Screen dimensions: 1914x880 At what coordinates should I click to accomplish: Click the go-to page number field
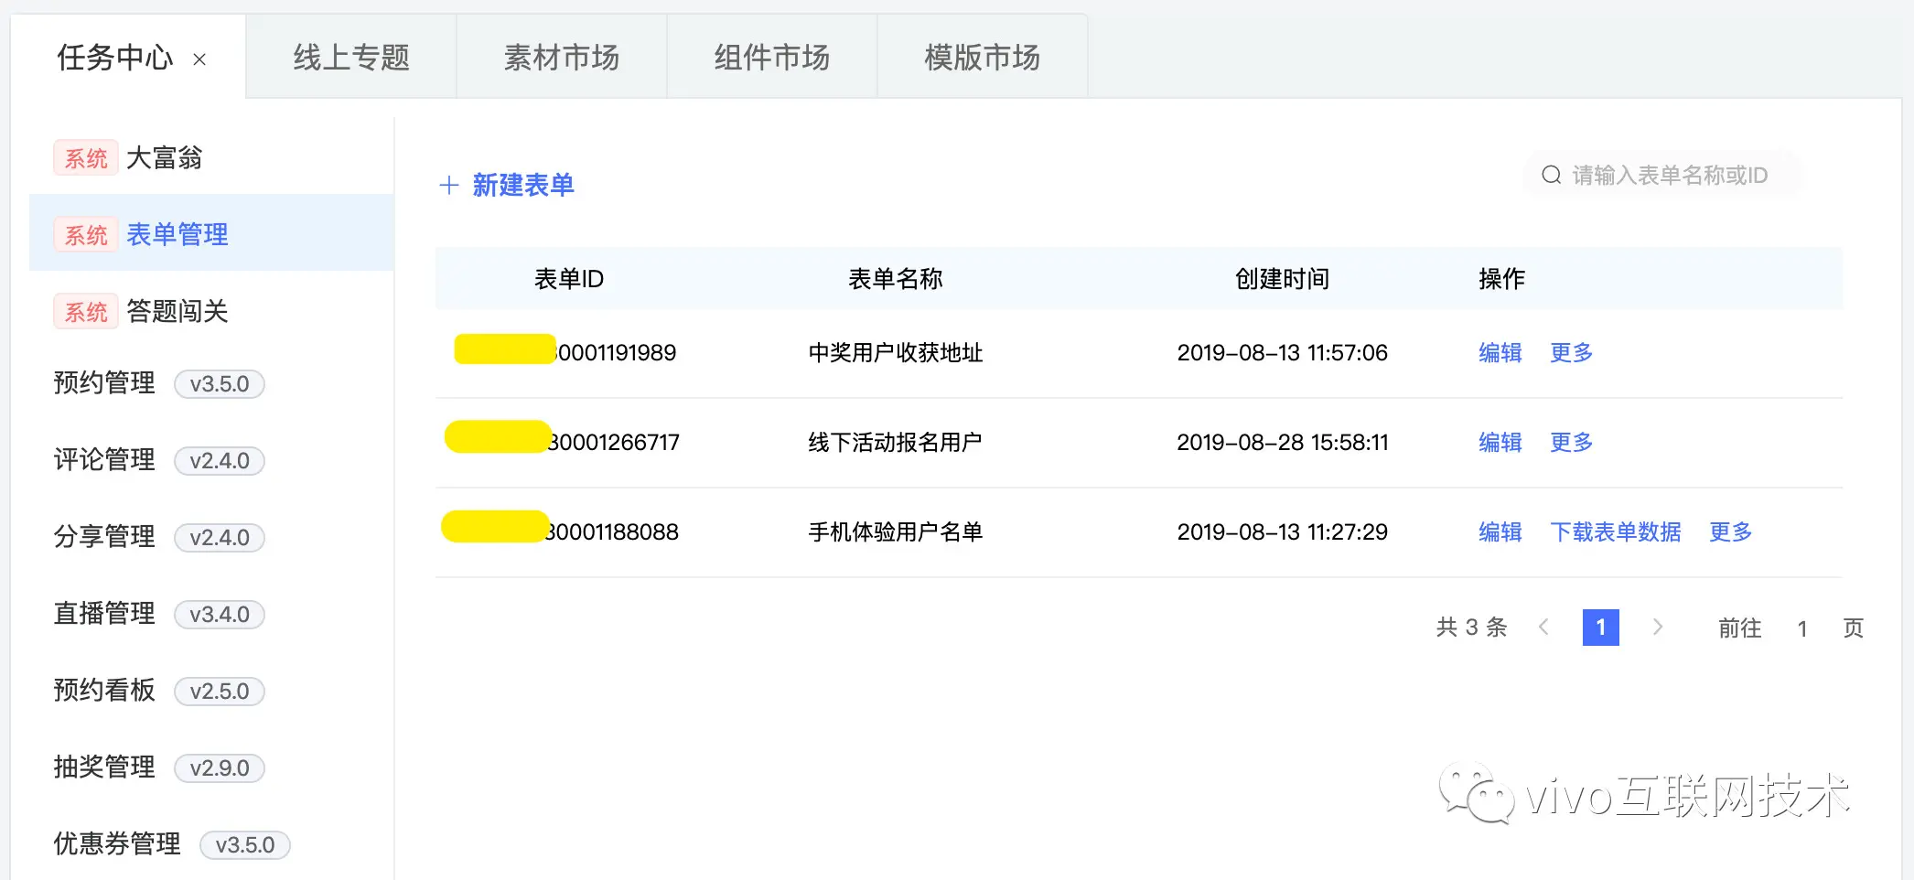pos(1802,628)
